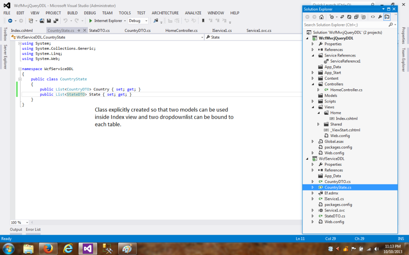409x255 pixels.
Task: Open the Output panel tab
Action: [16, 229]
